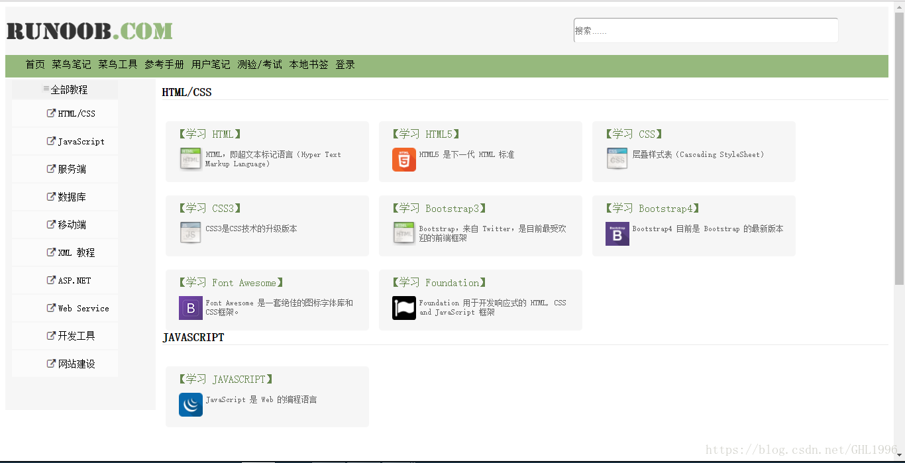Select ASP.NET label in sidebar
The height and width of the screenshot is (463, 905).
pyautogui.click(x=74, y=280)
